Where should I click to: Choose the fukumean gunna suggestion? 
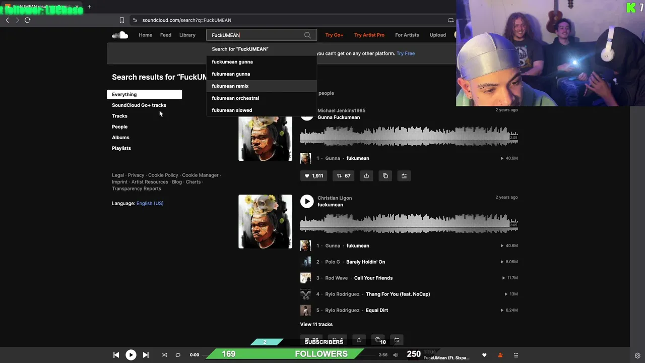click(262, 74)
